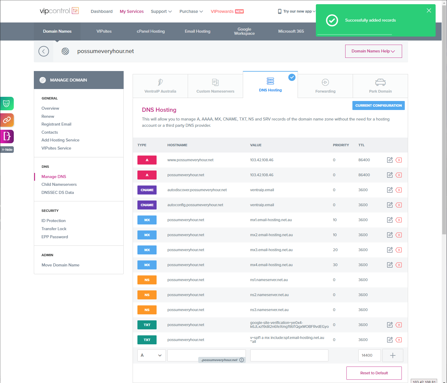
Task: Delete the SPF TXT record
Action: coord(398,340)
